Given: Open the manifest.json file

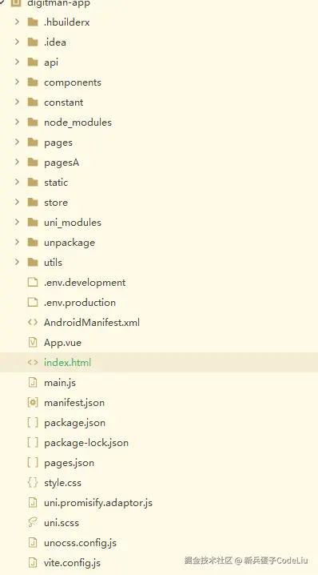Looking at the screenshot, I should pyautogui.click(x=74, y=403).
